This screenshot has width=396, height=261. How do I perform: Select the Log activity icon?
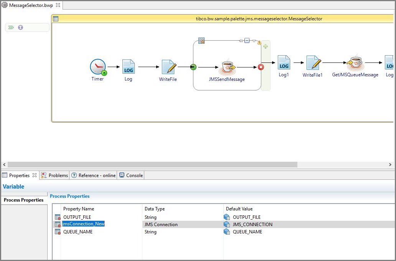(129, 67)
